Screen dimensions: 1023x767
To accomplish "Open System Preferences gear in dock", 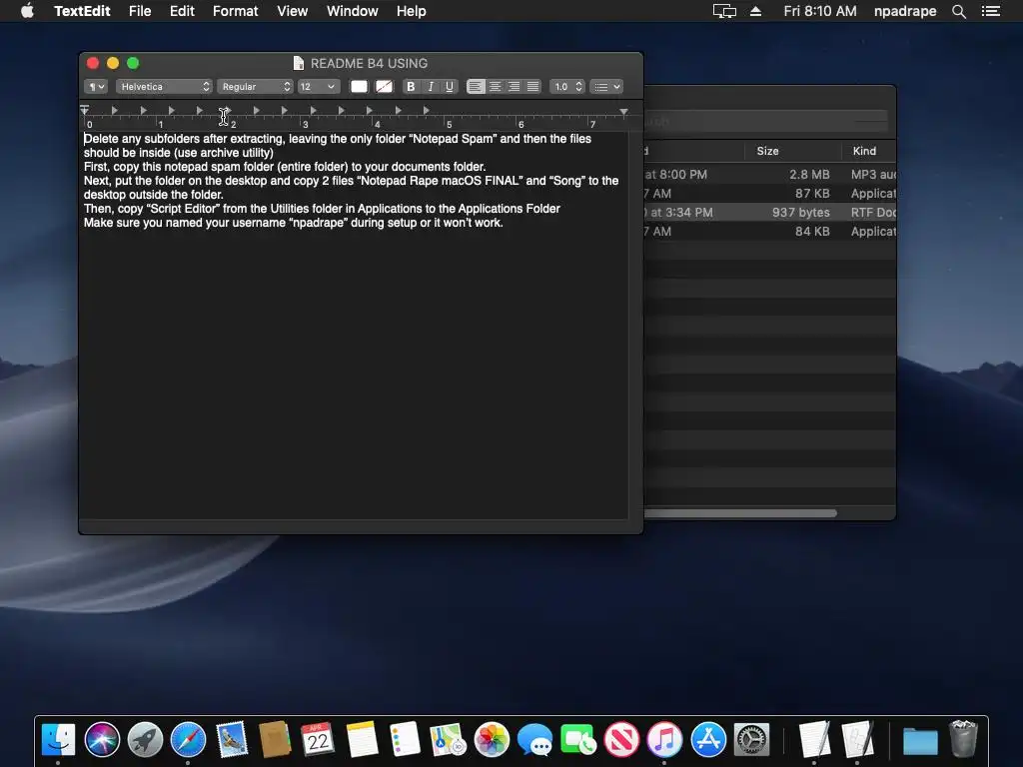I will pyautogui.click(x=751, y=740).
